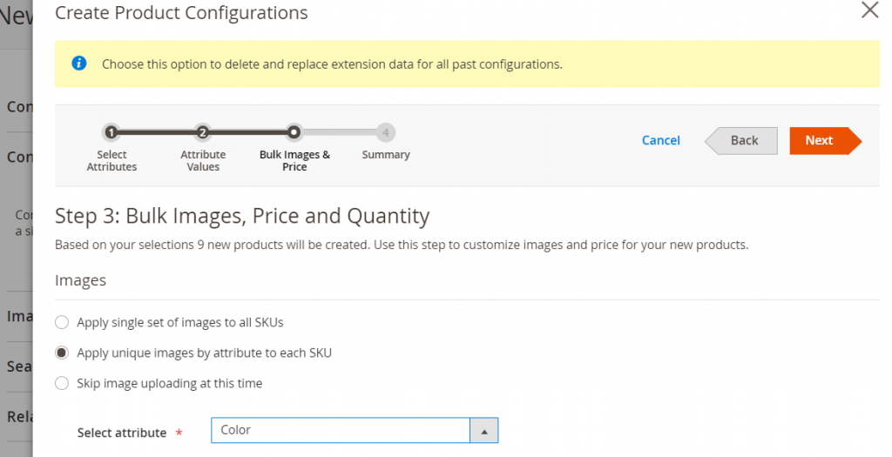Image resolution: width=892 pixels, height=457 pixels.
Task: Click the yellow notice message text
Action: 332,64
